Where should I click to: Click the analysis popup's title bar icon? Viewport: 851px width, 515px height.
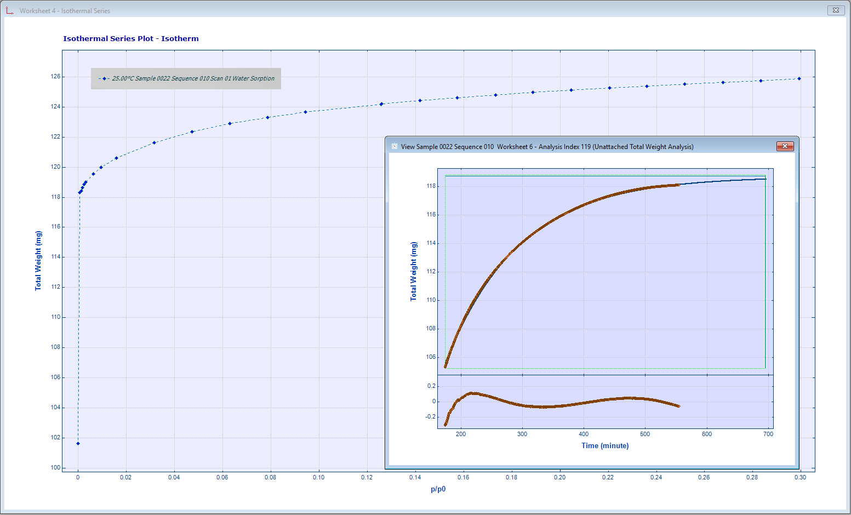[395, 146]
